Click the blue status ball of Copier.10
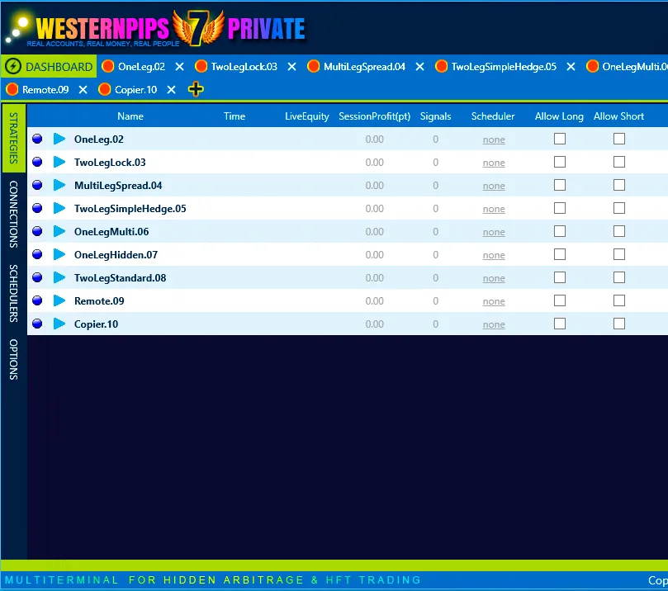Screen dimensions: 668x591 coord(37,324)
